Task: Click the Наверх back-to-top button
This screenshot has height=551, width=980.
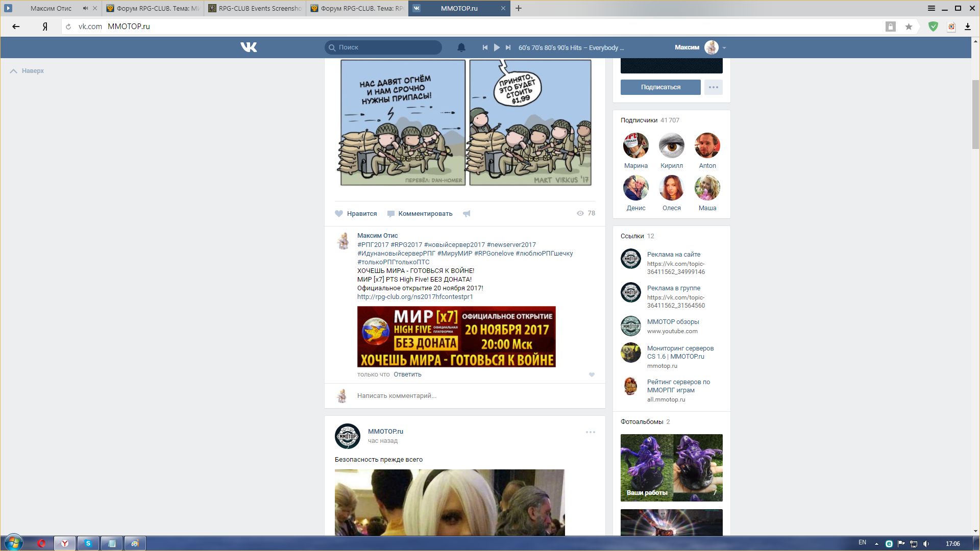Action: click(x=27, y=71)
